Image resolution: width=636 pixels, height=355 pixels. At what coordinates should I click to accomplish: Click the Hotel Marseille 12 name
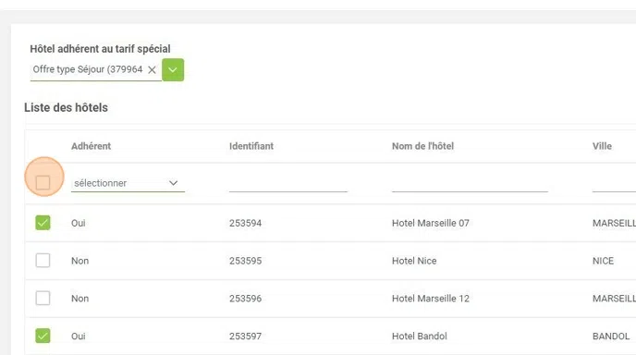pos(431,299)
